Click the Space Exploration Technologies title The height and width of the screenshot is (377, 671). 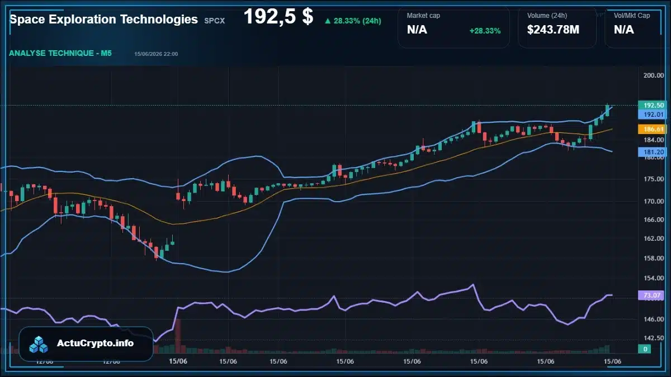104,19
